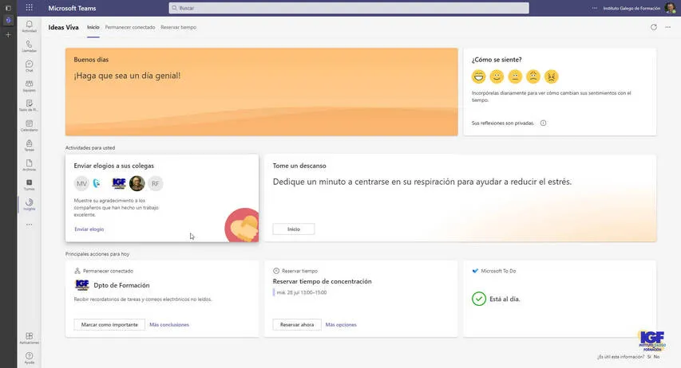Open title bar settings ellipsis
Screen dimensions: 681x368
[x=594, y=8]
